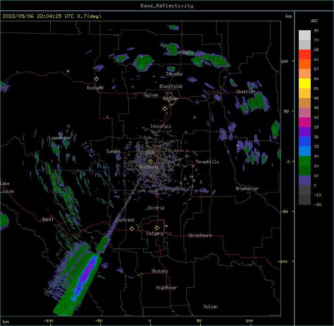Click the Sundre label
The image size is (334, 326).
coord(113,151)
